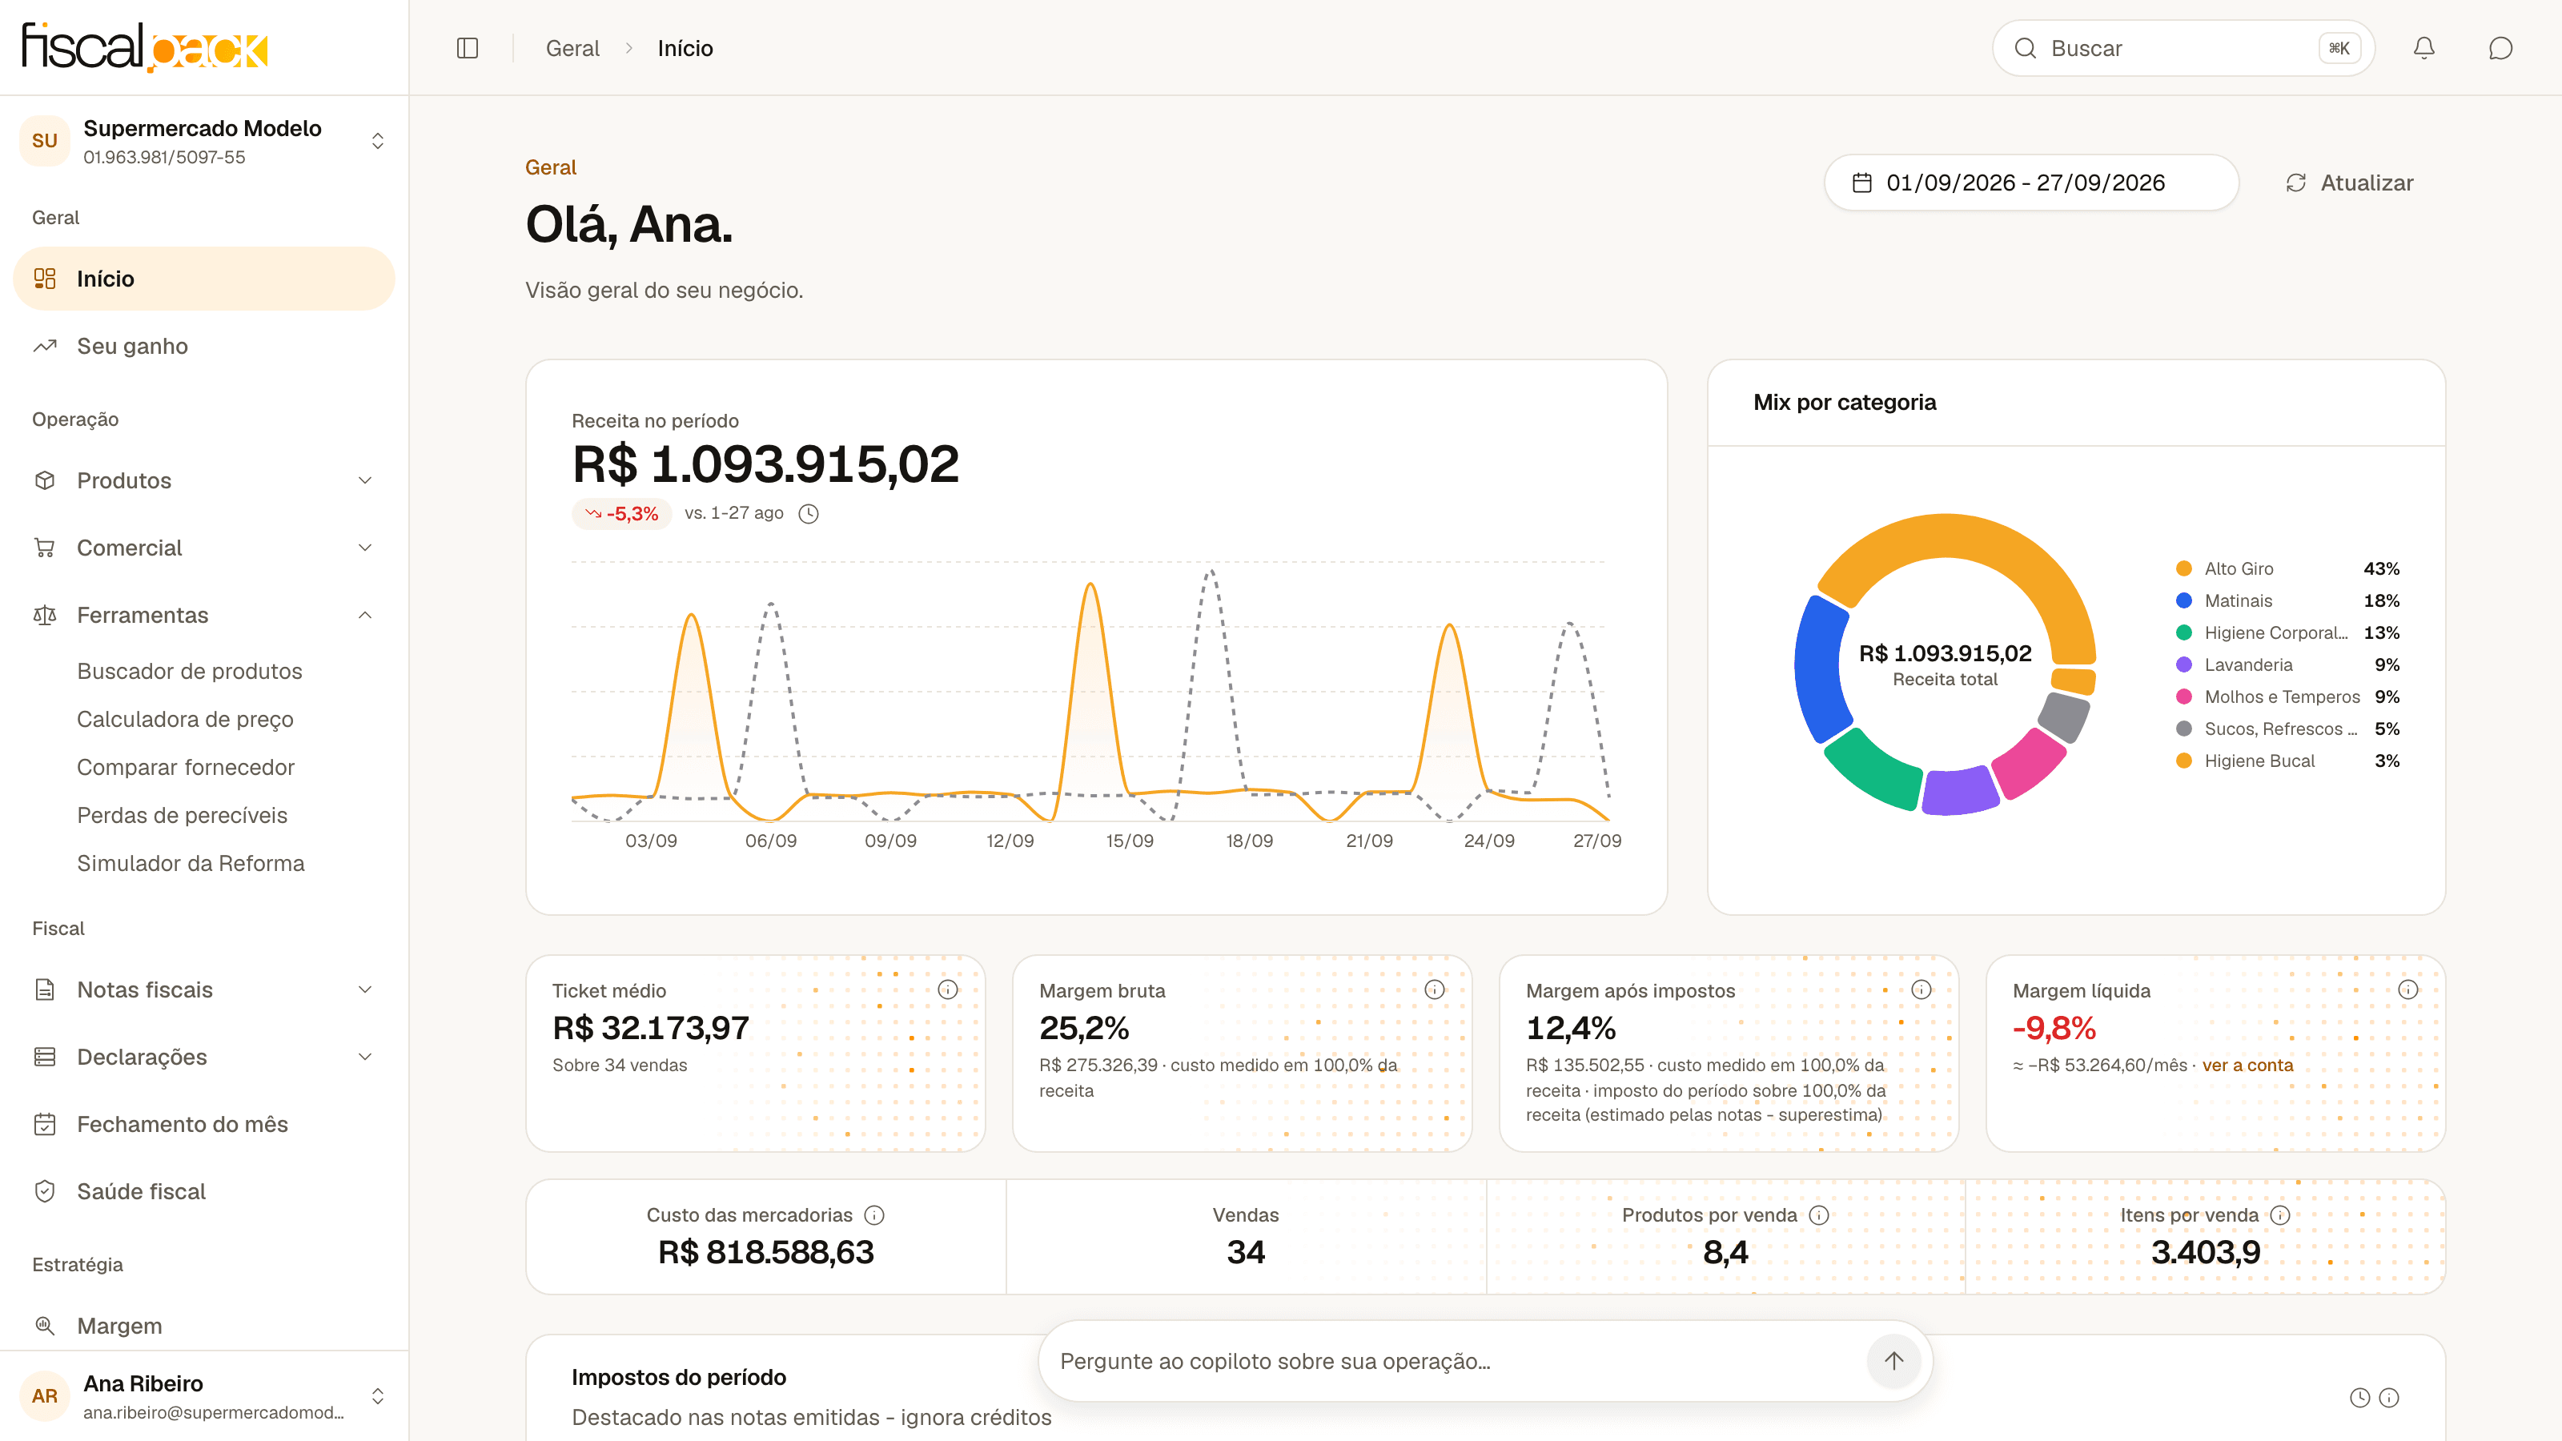Viewport: 2562px width, 1441px height.
Task: Open Ticket médio info icon
Action: click(948, 989)
